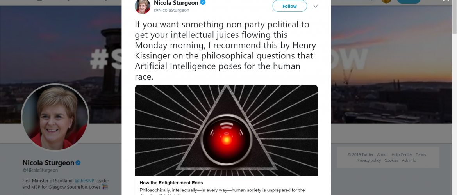The height and width of the screenshot is (195, 457).
Task: Click the blue Tweet button in the top bar
Action: tap(409, 1)
